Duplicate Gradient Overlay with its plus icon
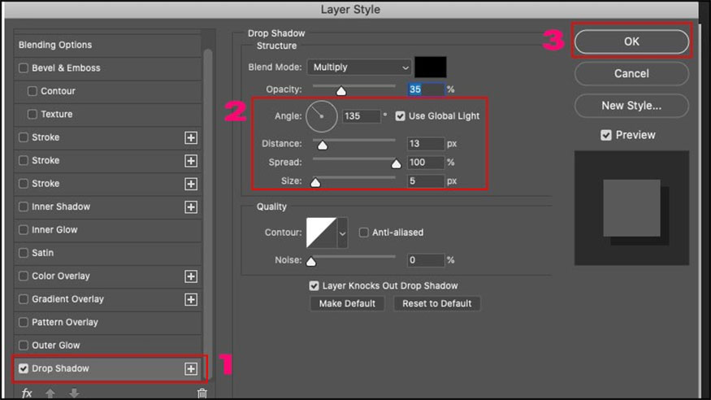Image resolution: width=711 pixels, height=400 pixels. tap(191, 299)
